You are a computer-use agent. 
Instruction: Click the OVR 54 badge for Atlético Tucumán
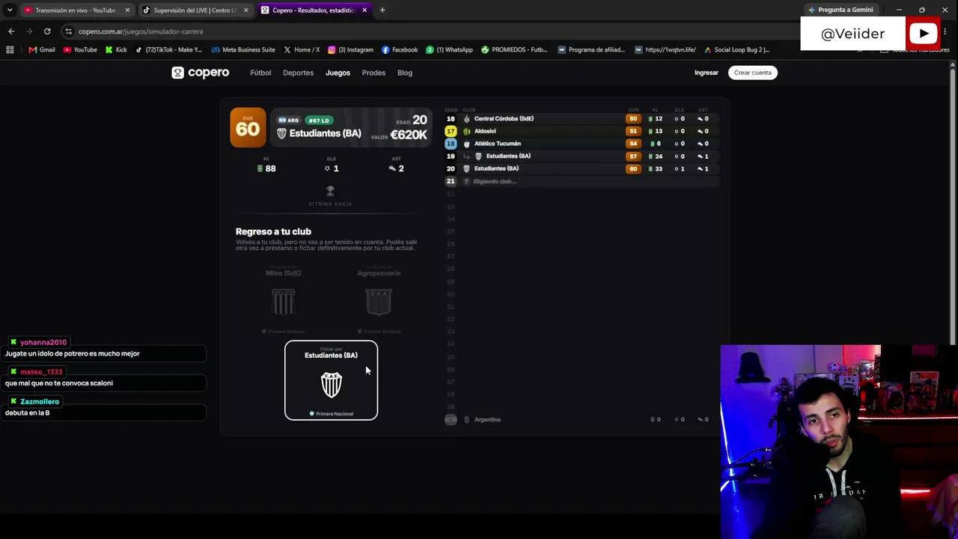[633, 144]
